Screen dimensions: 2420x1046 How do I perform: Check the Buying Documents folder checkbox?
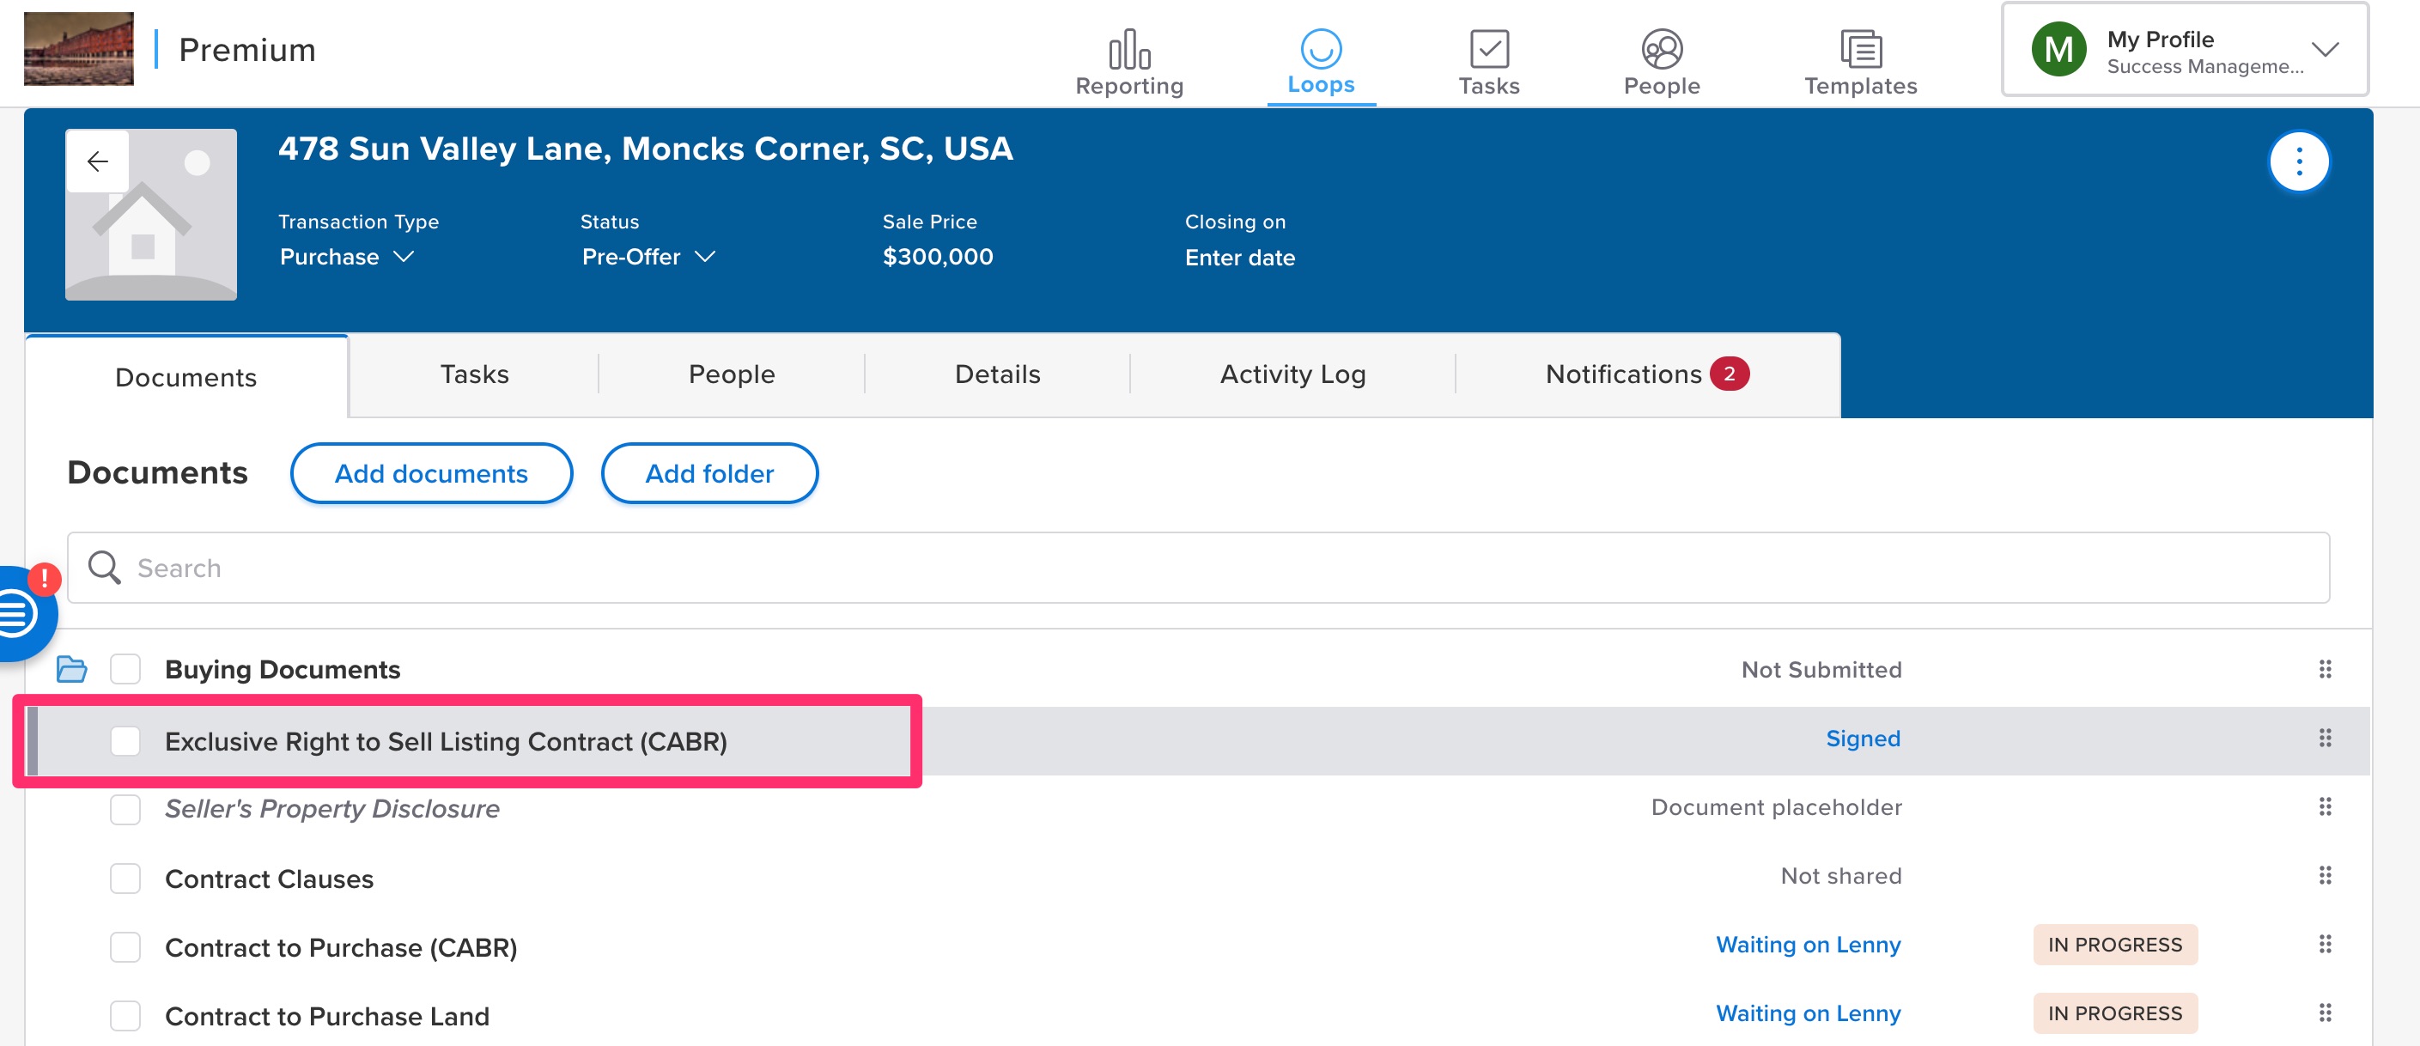tap(125, 669)
